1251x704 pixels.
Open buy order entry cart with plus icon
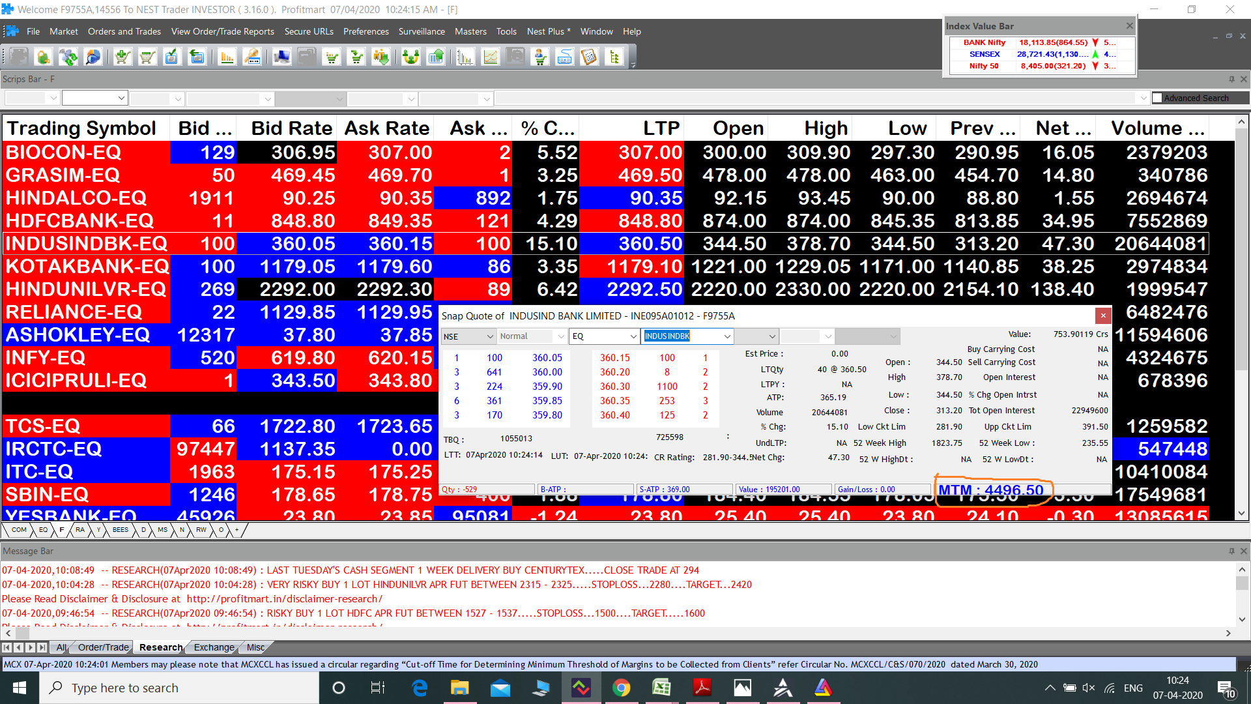coord(122,57)
